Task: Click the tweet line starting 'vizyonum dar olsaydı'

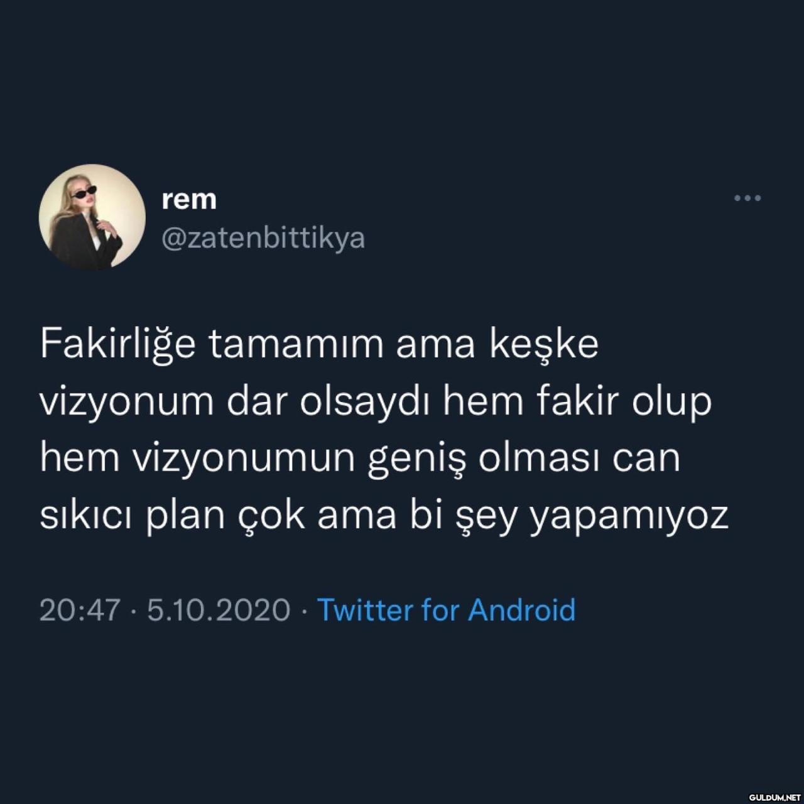Action: pyautogui.click(x=376, y=403)
